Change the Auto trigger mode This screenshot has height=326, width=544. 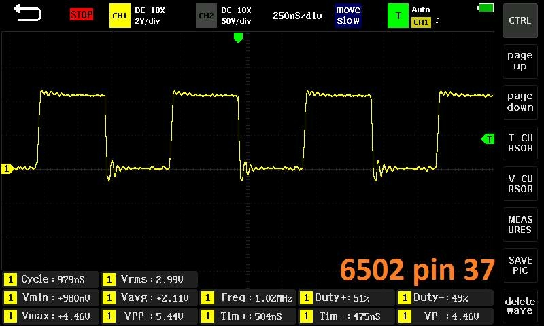(421, 10)
